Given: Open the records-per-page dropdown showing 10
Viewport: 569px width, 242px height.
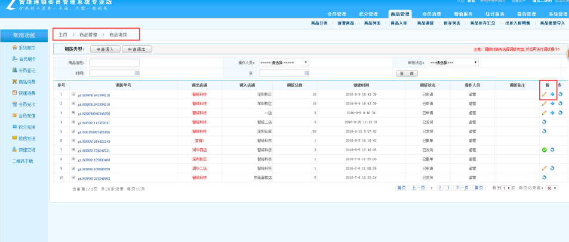Looking at the screenshot, I should [x=552, y=188].
